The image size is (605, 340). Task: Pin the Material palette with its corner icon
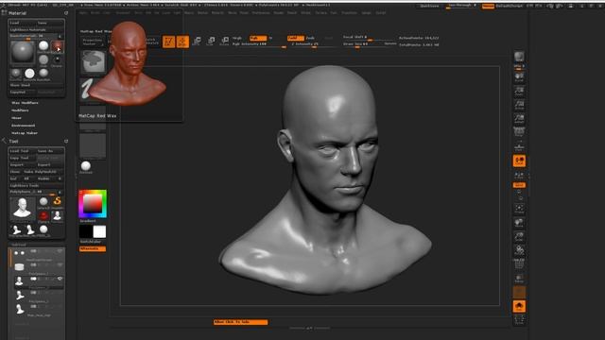(66, 13)
